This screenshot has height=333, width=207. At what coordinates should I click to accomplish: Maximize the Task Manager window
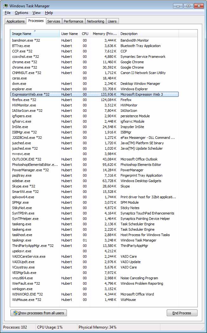tap(188, 6)
